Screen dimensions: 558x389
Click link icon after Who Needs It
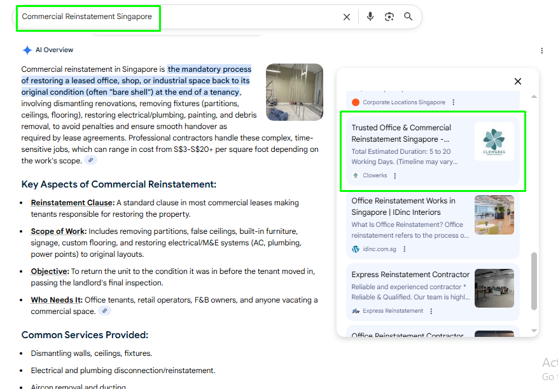point(104,311)
